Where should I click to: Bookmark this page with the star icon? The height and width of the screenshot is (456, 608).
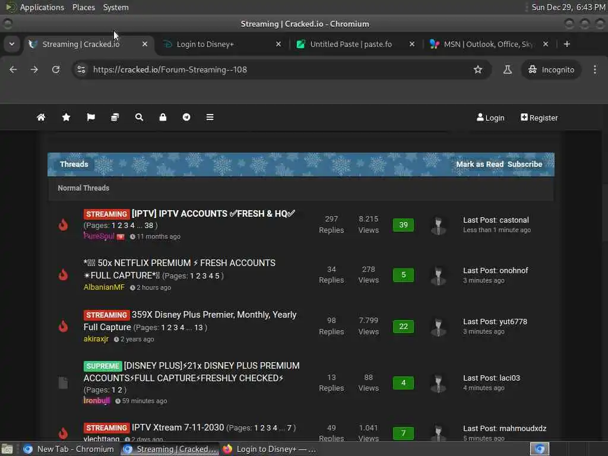[x=478, y=69]
